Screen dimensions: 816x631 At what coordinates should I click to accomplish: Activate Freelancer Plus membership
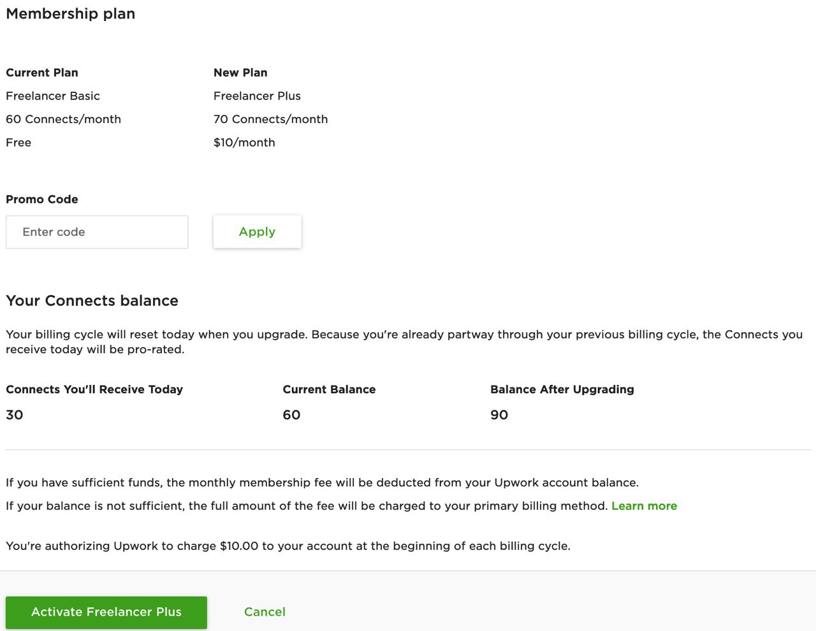click(x=106, y=613)
